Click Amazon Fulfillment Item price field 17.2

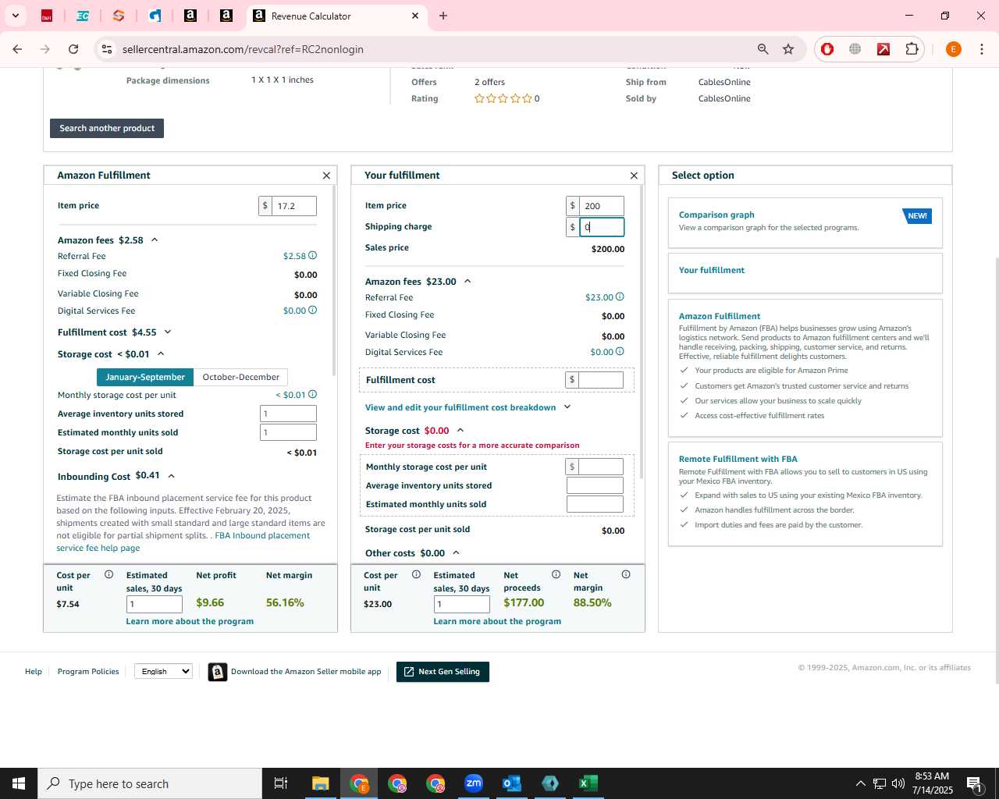point(294,206)
